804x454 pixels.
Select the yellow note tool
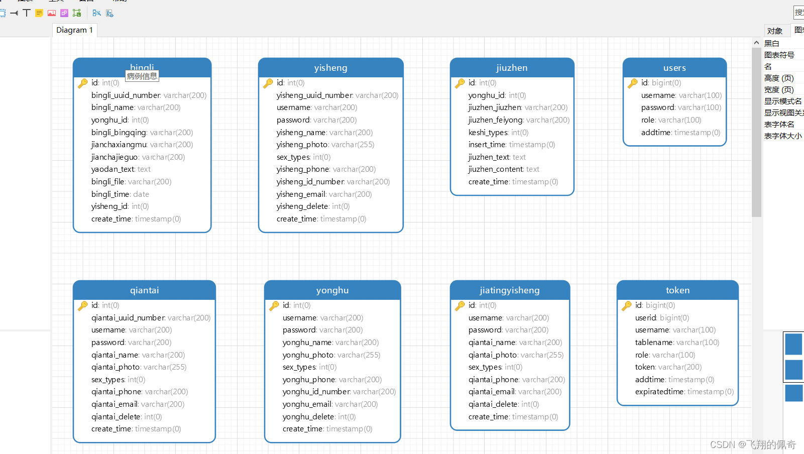[39, 13]
